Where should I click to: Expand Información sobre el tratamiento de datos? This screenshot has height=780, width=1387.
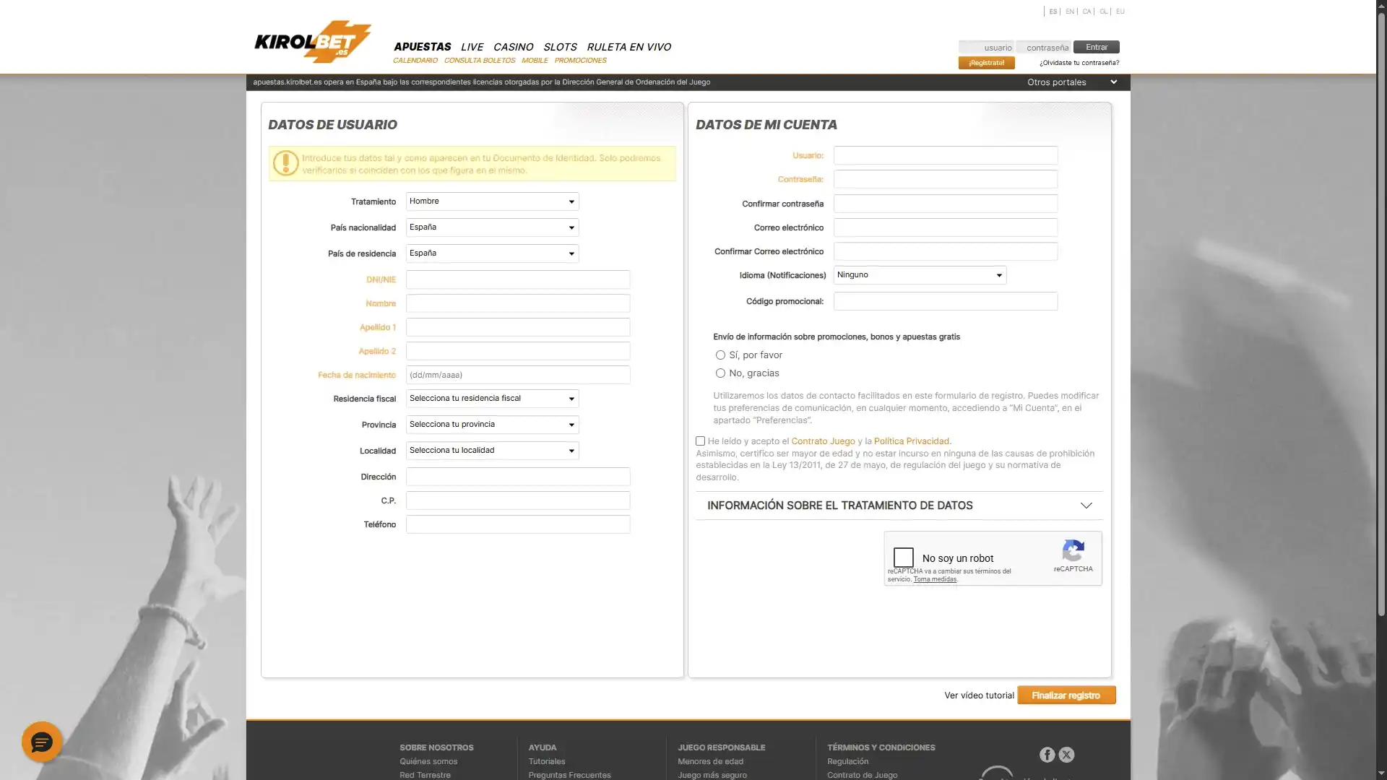pyautogui.click(x=899, y=506)
